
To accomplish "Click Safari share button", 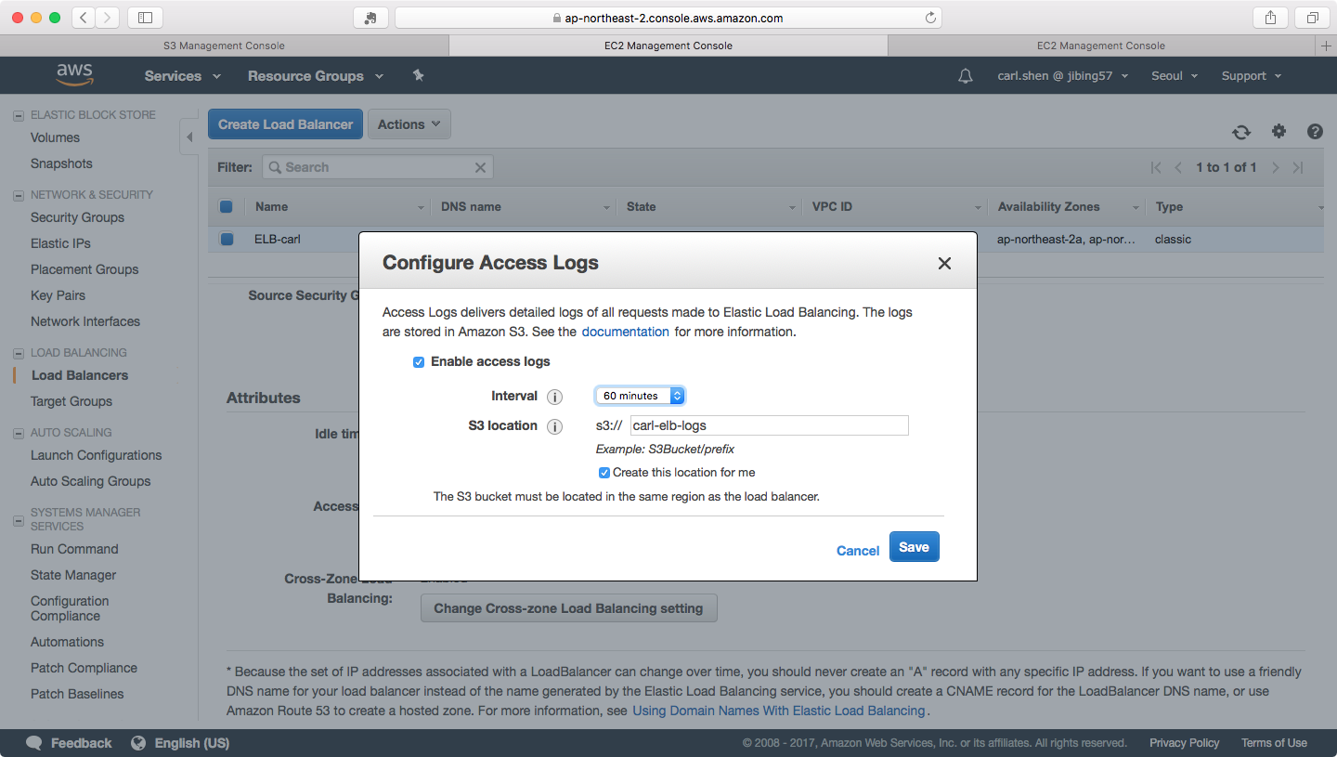I will [1270, 17].
